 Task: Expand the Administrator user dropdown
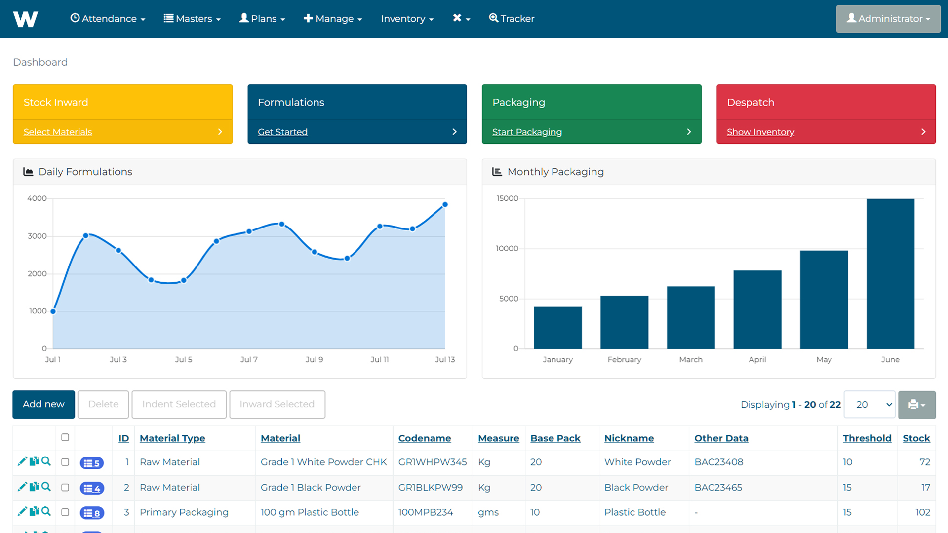[888, 19]
